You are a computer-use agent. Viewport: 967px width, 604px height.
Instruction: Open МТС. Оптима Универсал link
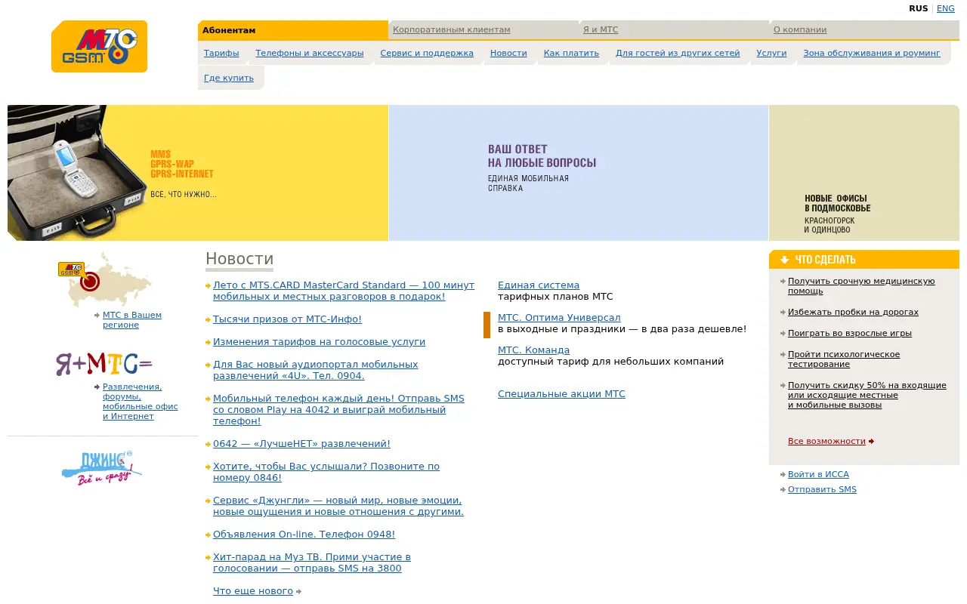[x=559, y=318]
